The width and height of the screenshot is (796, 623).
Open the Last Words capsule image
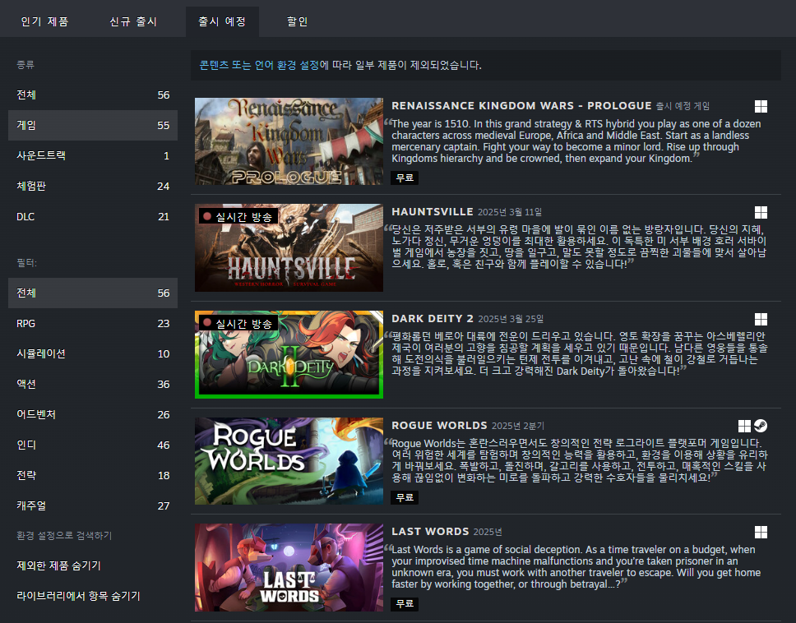(x=289, y=567)
